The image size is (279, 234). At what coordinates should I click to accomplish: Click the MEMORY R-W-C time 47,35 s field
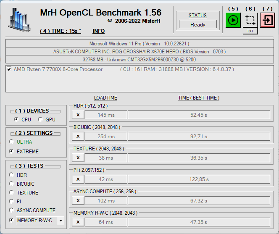pos(199,222)
